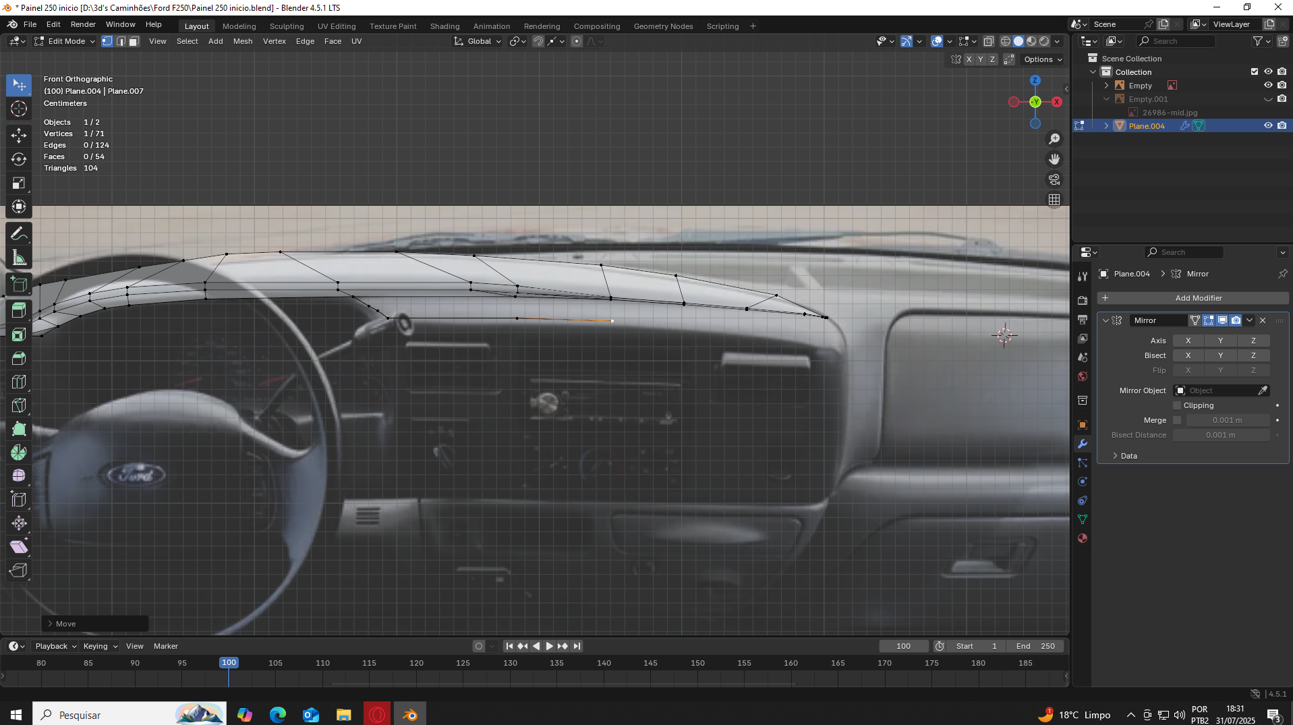This screenshot has height=725, width=1293.
Task: Enable the Clipping checkbox
Action: click(1177, 405)
